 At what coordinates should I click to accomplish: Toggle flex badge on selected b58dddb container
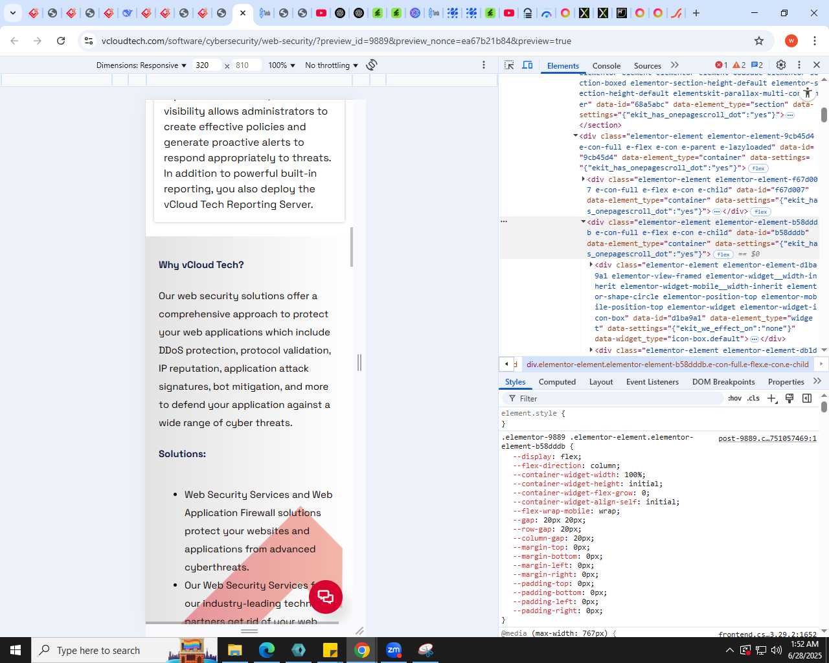(723, 254)
